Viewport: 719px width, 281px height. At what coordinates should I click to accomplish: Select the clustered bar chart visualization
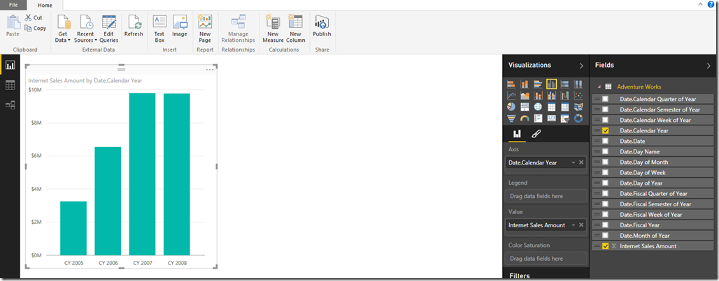pyautogui.click(x=539, y=84)
